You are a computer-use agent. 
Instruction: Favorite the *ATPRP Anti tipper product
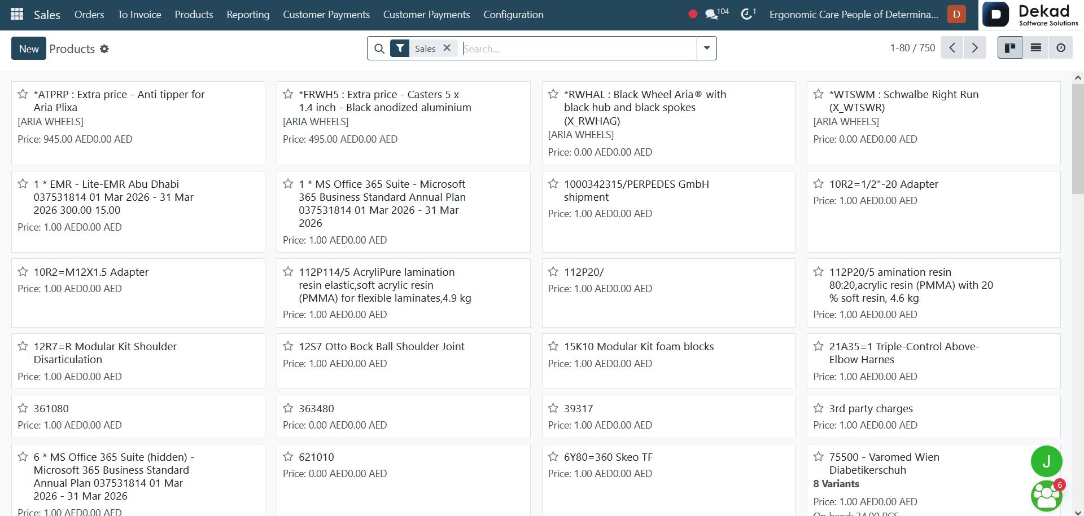click(x=23, y=94)
